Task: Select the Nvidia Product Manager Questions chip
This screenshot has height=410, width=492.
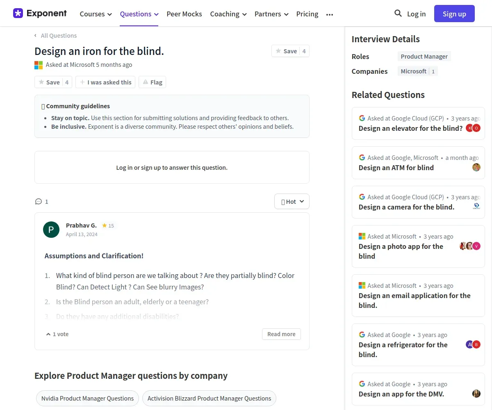Action: pyautogui.click(x=87, y=398)
